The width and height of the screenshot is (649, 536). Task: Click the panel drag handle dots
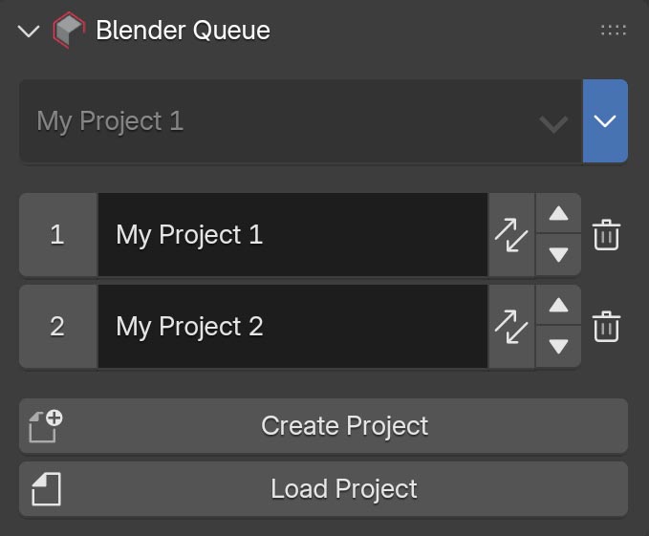(x=613, y=31)
